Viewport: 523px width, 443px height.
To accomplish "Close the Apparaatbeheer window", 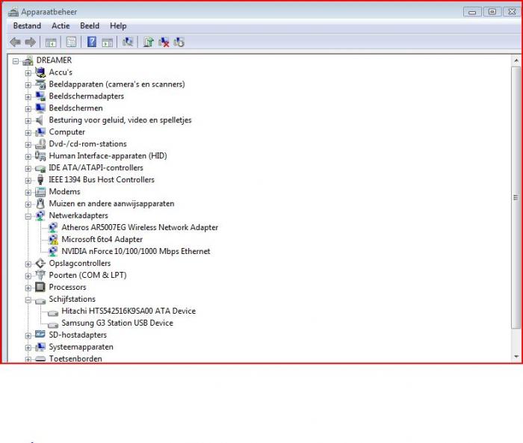I will click(511, 12).
